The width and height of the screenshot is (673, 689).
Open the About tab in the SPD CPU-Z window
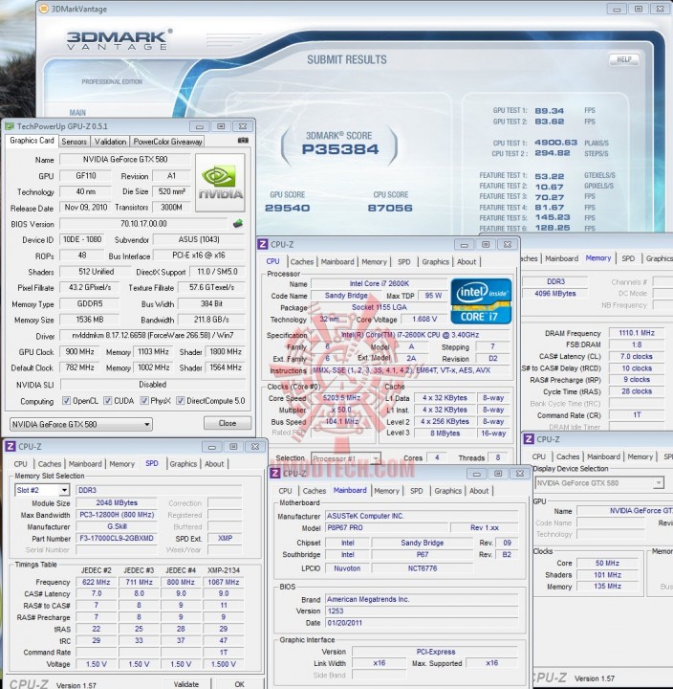tap(214, 464)
